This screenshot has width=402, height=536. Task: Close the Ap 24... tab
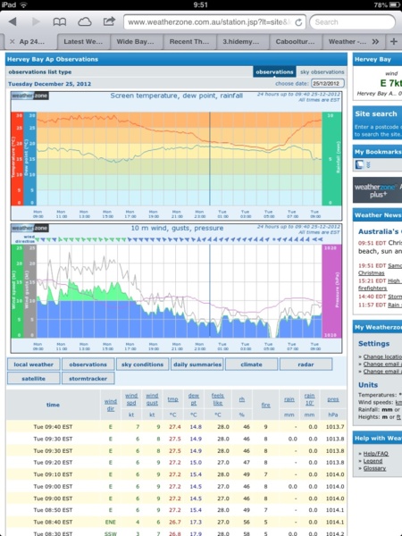[x=12, y=42]
